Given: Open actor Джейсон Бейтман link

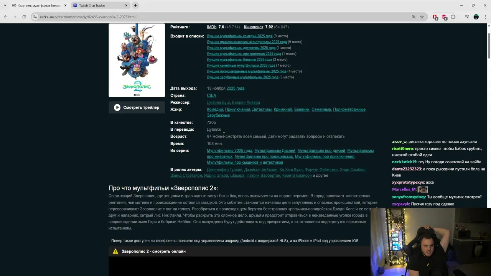Looking at the screenshot, I should coord(260,170).
